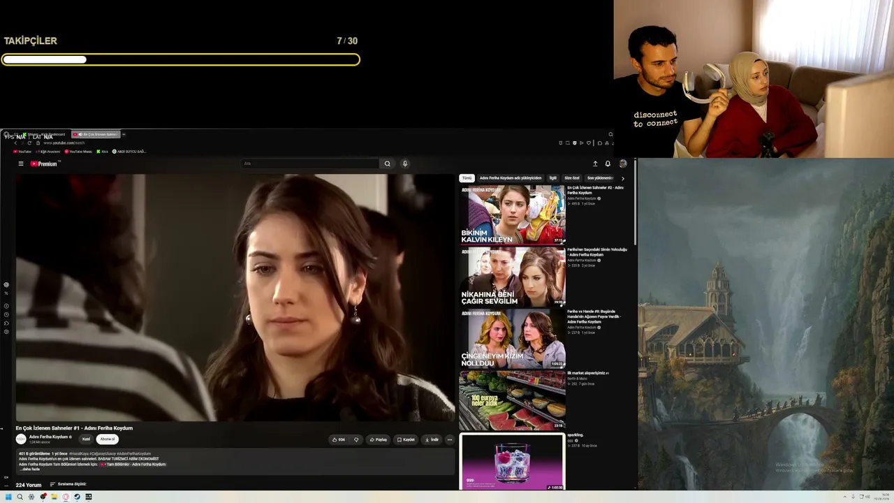
Task: Open the YouTube create/upload icon
Action: tap(595, 163)
